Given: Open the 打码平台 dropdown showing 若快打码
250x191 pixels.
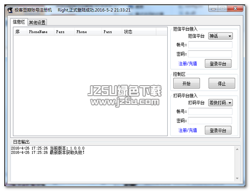Looking at the screenshot, I should (x=220, y=103).
